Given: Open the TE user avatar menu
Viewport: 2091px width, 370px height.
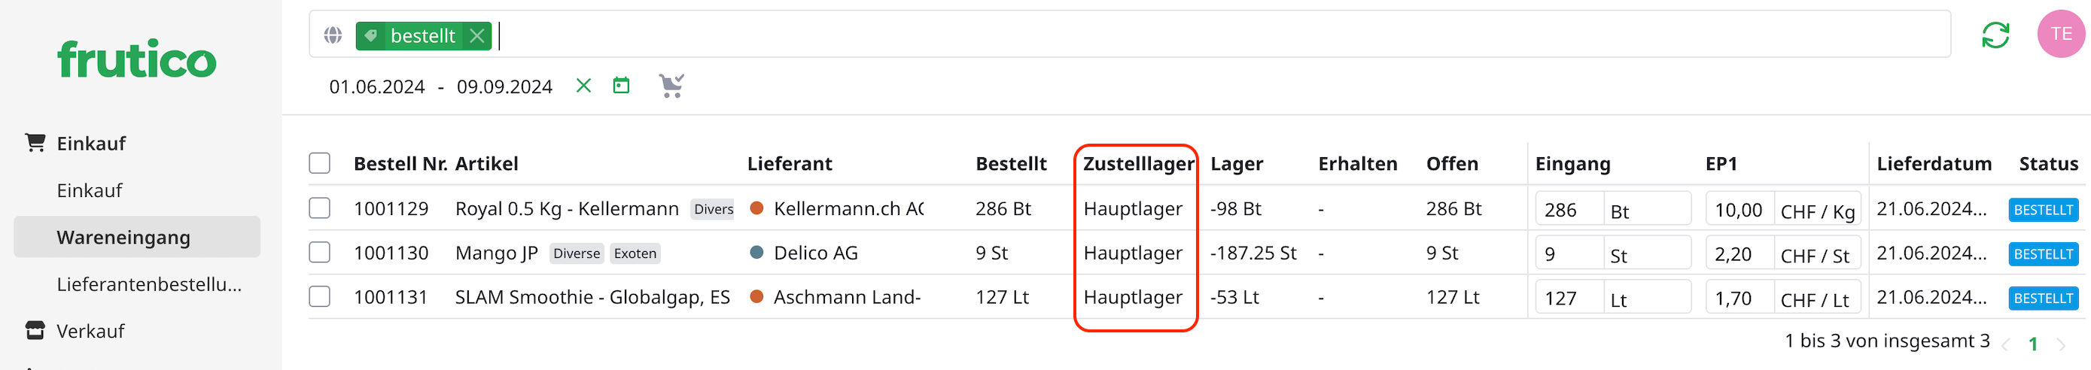Looking at the screenshot, I should (2060, 34).
